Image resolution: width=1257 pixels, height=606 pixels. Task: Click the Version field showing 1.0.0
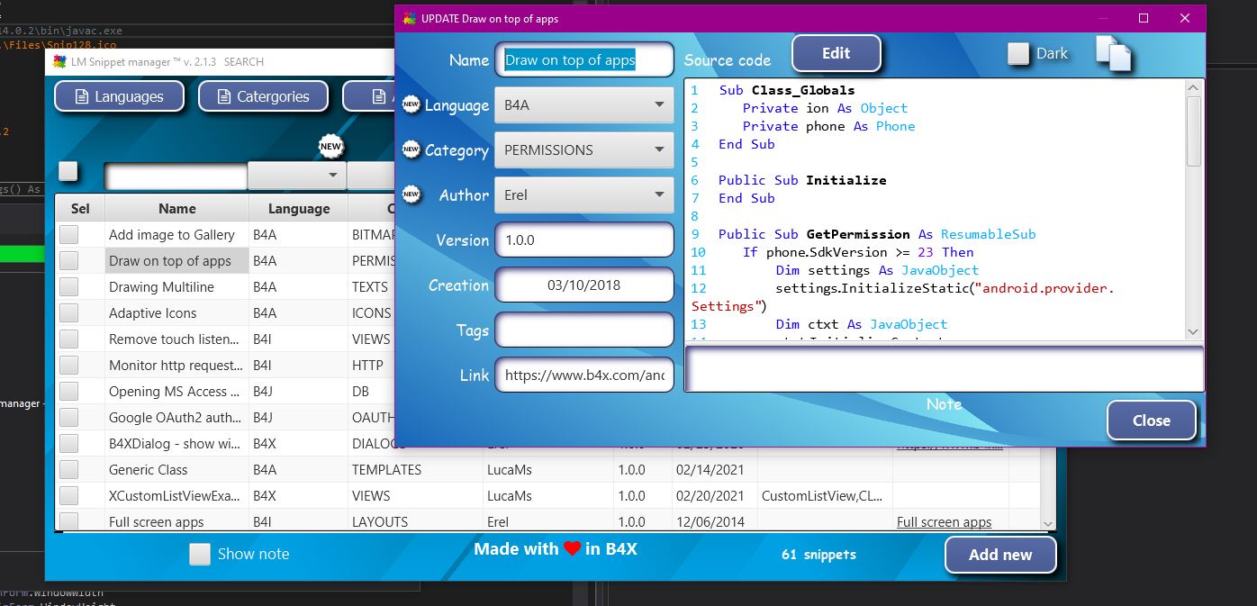(x=583, y=240)
